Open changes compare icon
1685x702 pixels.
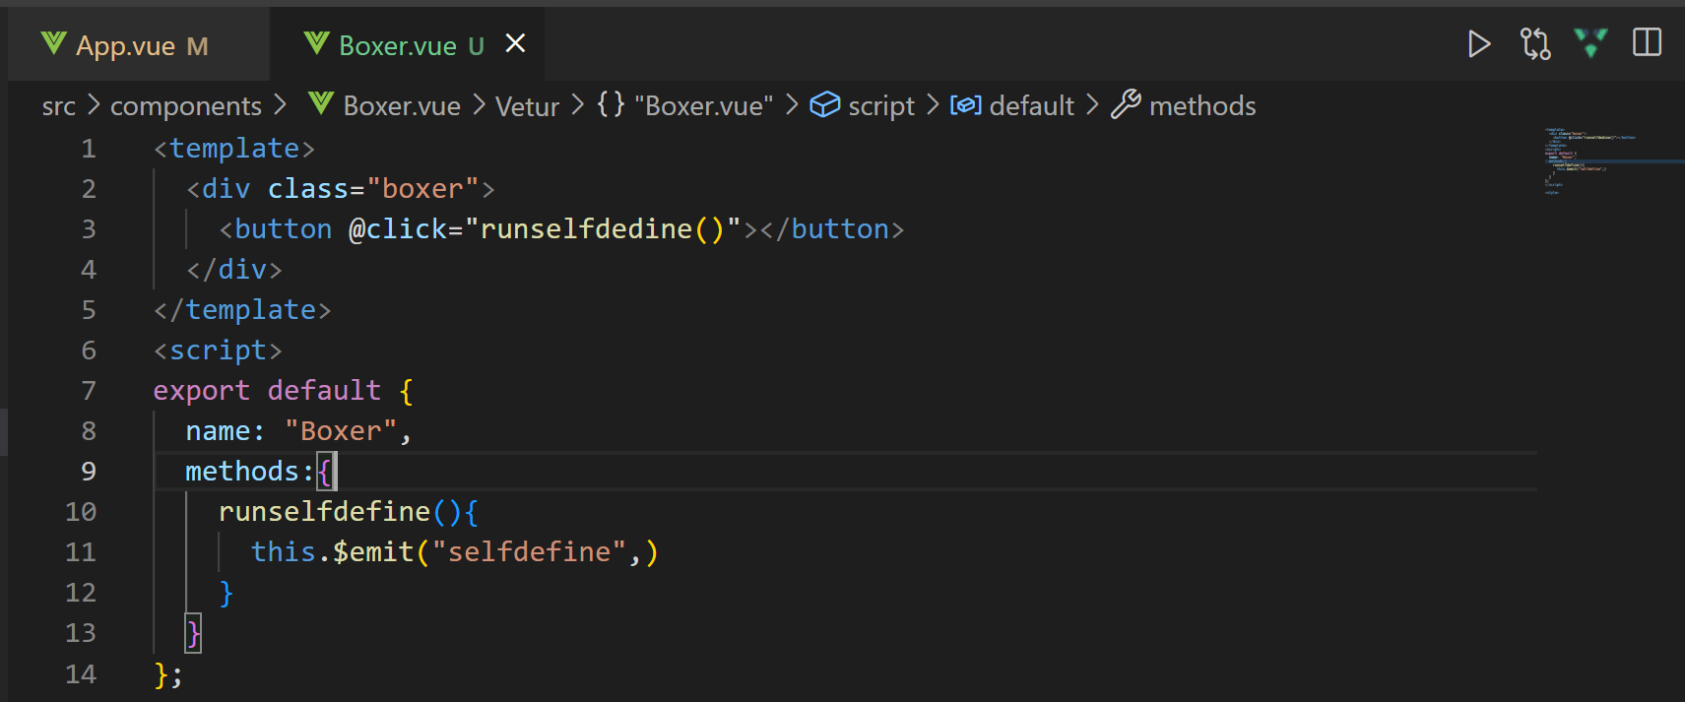pyautogui.click(x=1535, y=44)
